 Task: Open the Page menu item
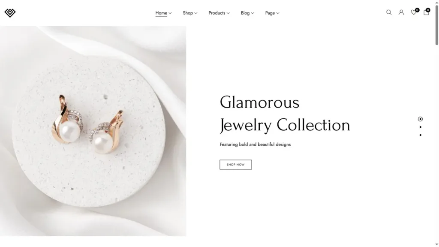272,13
